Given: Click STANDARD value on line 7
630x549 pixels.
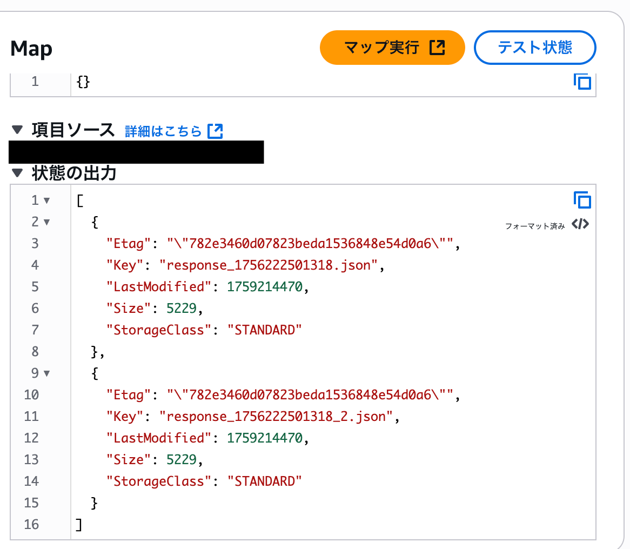Looking at the screenshot, I should click(265, 330).
